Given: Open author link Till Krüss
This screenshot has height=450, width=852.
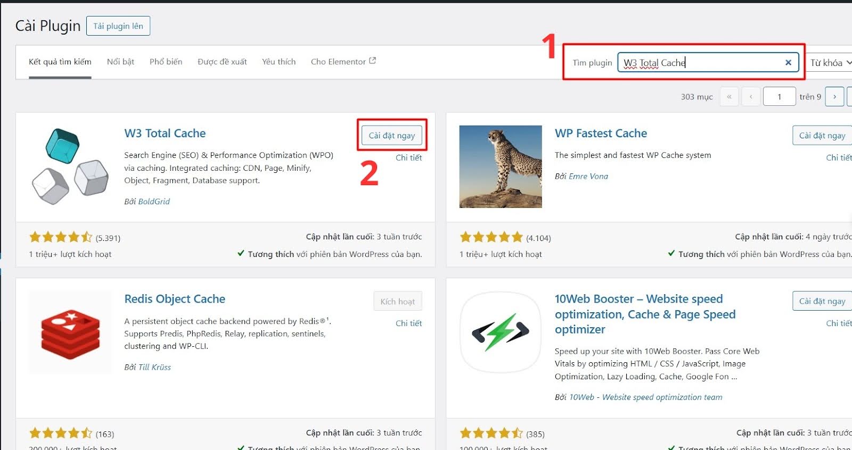Looking at the screenshot, I should point(154,367).
